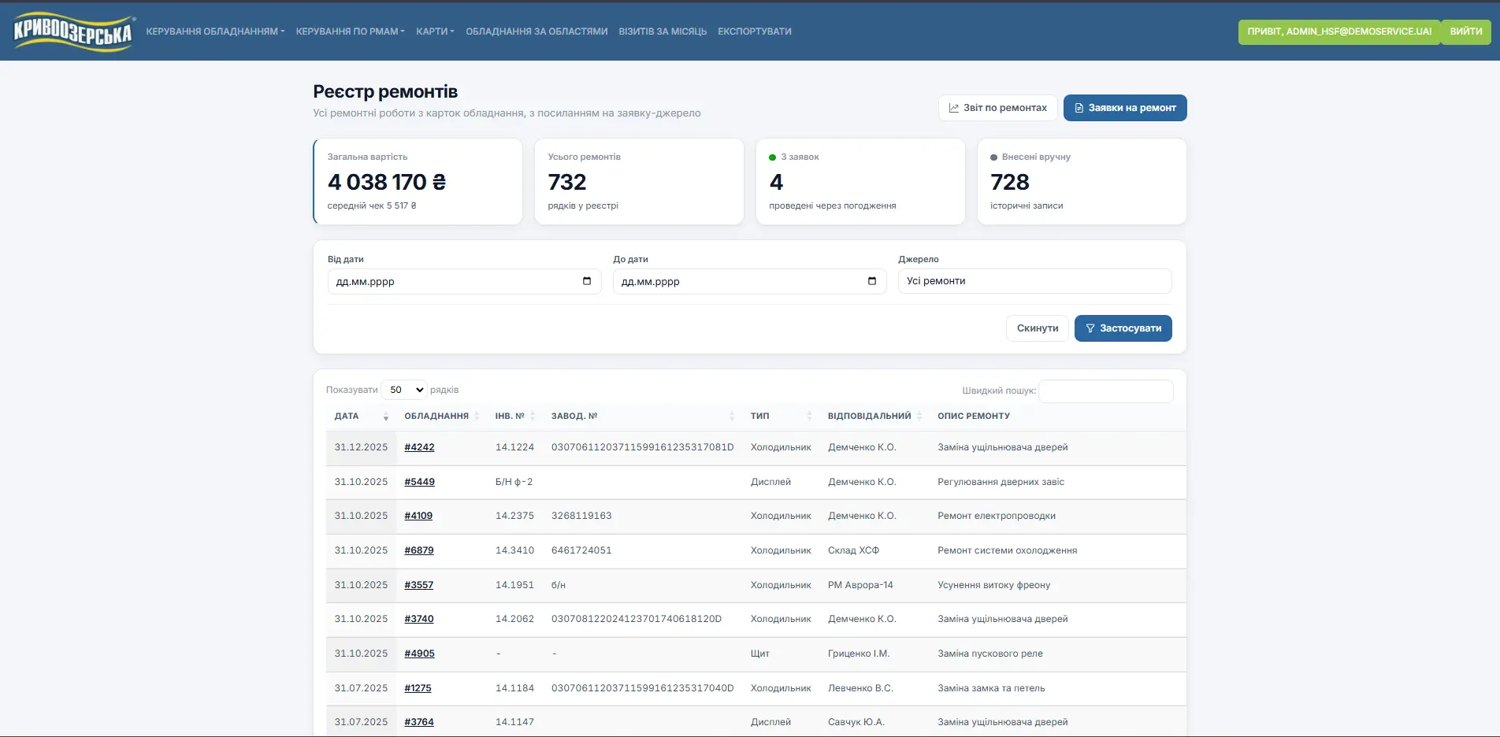The image size is (1500, 737).
Task: Click ОПИС РЕМОНТУ column header
Action: coord(974,416)
